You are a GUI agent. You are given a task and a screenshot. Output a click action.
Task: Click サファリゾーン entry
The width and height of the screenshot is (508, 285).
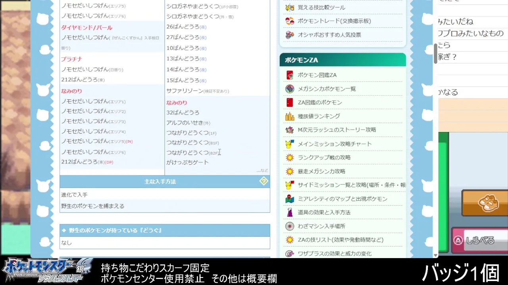point(198,91)
